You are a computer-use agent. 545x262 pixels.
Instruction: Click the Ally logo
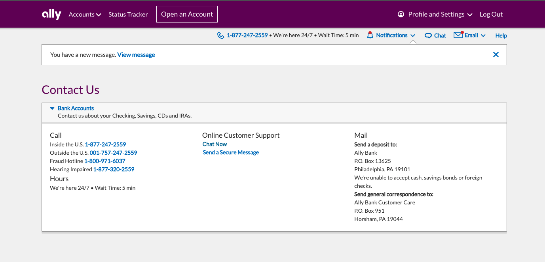tap(51, 15)
